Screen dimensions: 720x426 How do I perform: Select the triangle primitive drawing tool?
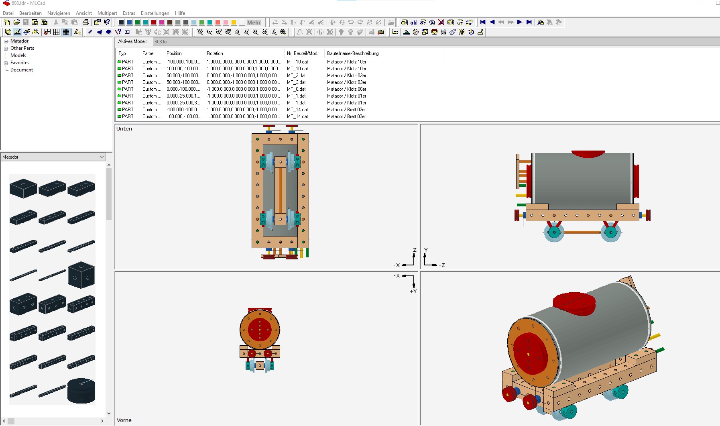99,32
